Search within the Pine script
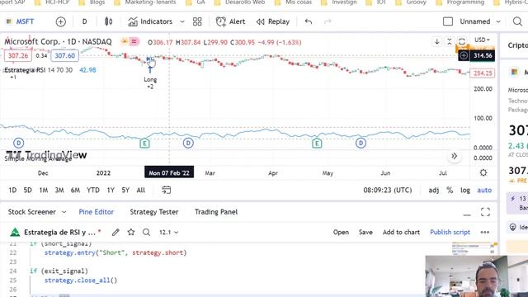Image resolution: width=528 pixels, height=297 pixels. [x=146, y=232]
